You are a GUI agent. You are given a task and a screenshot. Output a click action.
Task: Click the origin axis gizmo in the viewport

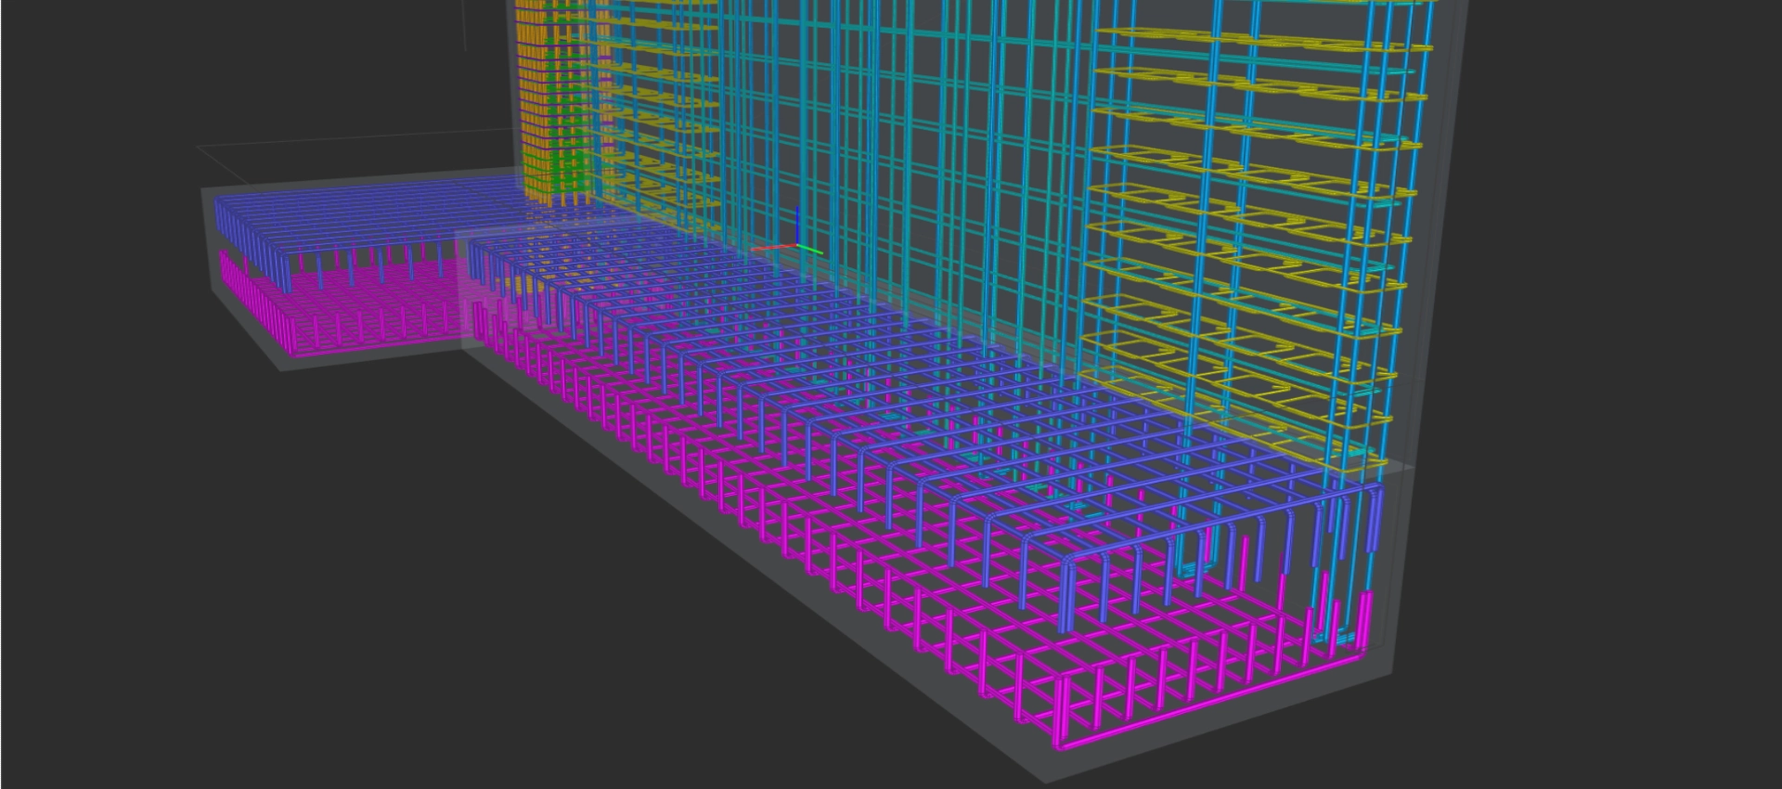[797, 246]
